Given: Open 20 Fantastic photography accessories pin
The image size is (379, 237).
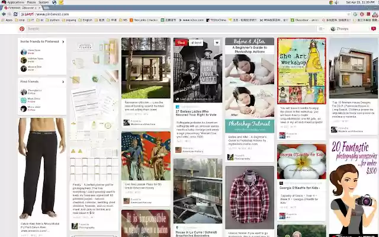Looking at the screenshot, I should (354, 188).
